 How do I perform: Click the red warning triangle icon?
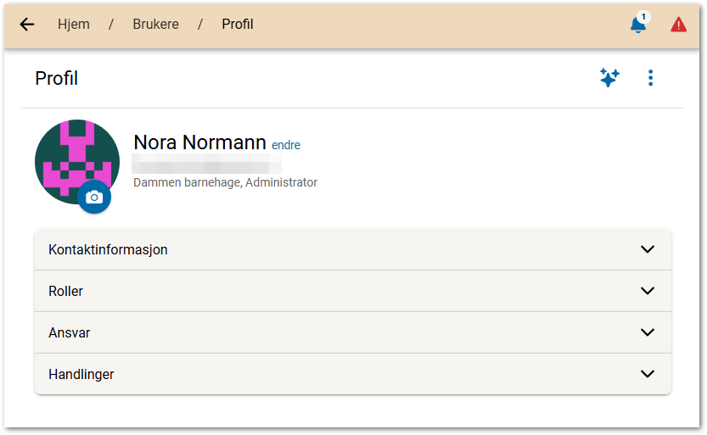point(679,25)
